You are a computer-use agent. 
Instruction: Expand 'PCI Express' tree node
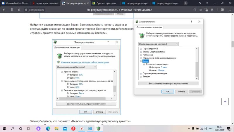(141, 55)
